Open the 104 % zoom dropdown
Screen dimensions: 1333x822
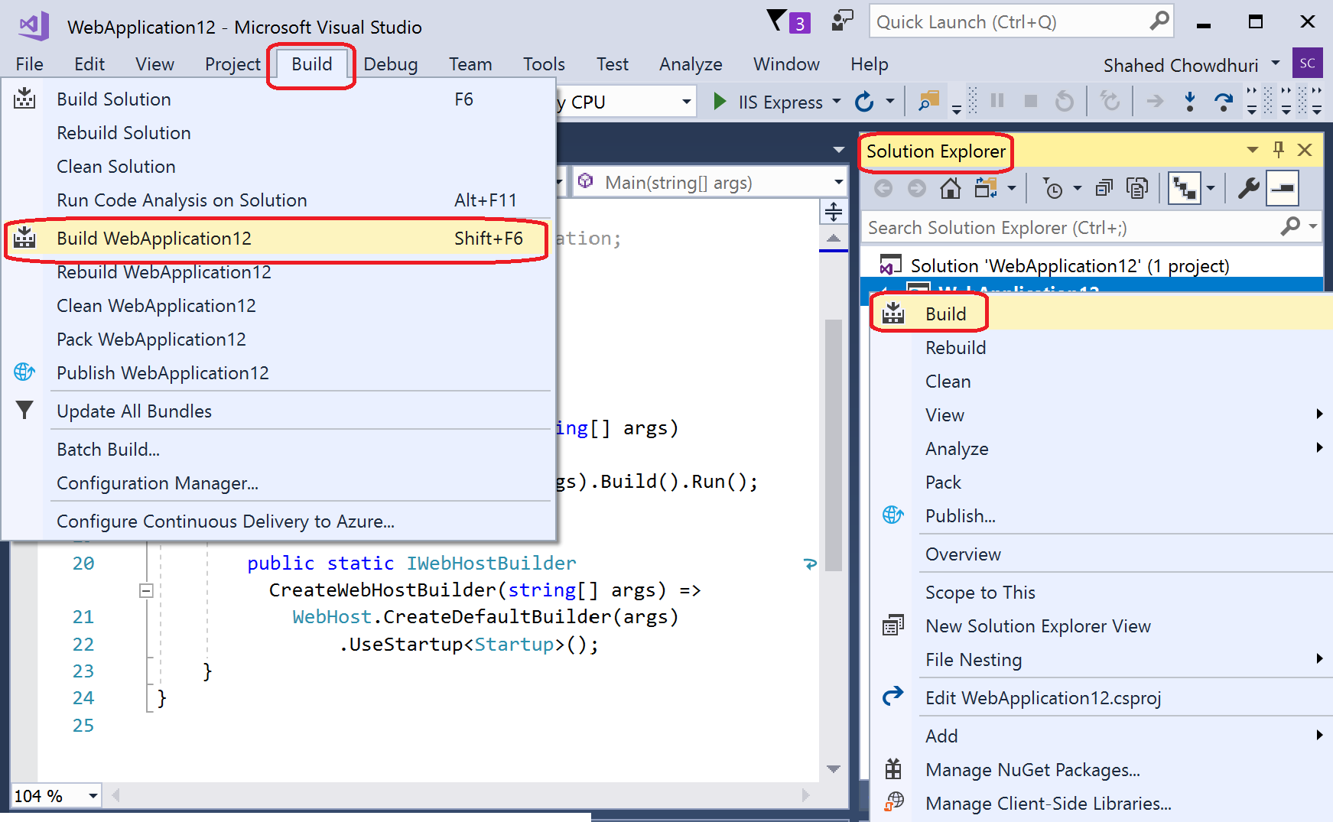point(93,796)
